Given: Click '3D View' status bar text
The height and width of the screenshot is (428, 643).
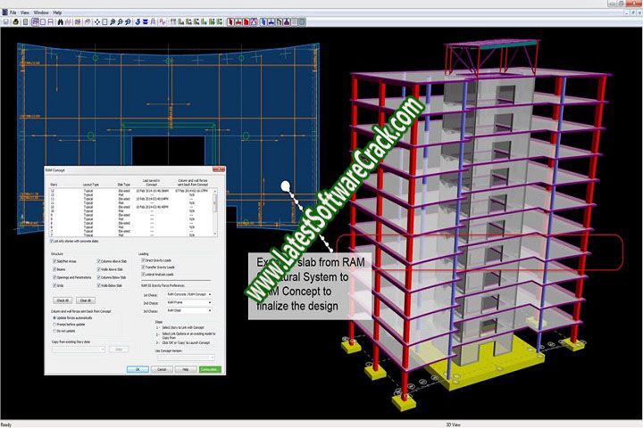Looking at the screenshot, I should pos(453,424).
